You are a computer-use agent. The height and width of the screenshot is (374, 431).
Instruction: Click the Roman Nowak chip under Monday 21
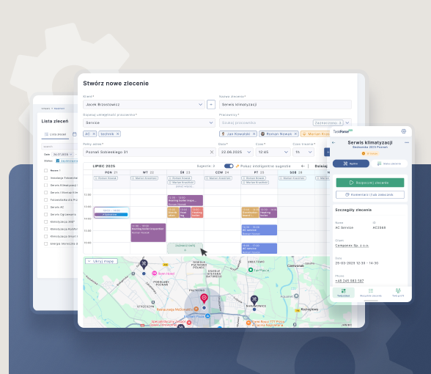pyautogui.click(x=106, y=178)
